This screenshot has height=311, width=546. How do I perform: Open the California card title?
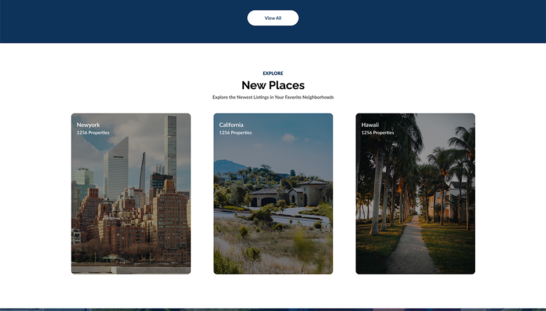(231, 125)
